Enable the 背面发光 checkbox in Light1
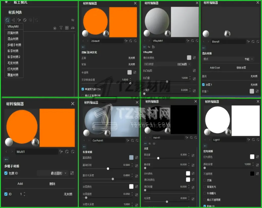The height and width of the screenshot is (208, 262). click(x=205, y=187)
